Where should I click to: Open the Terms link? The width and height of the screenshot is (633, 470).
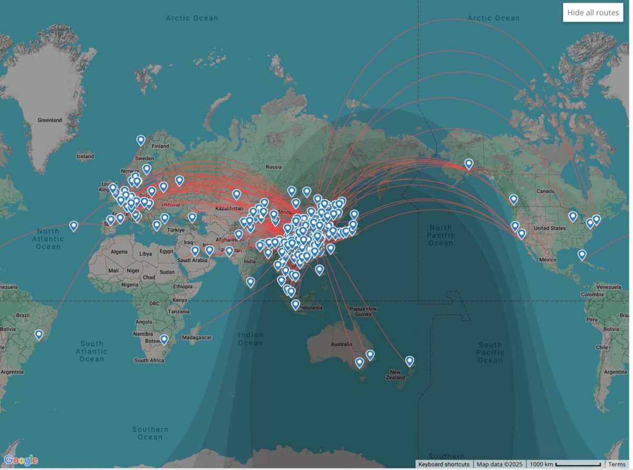coord(617,464)
